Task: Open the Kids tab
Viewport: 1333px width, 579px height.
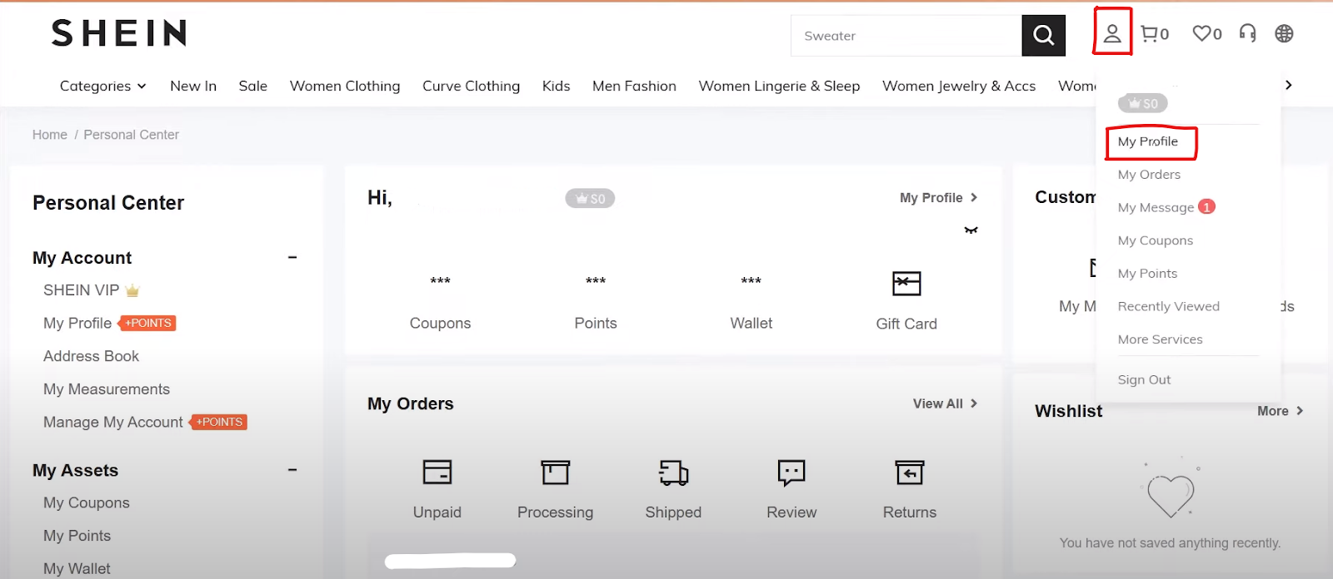Action: click(x=556, y=86)
